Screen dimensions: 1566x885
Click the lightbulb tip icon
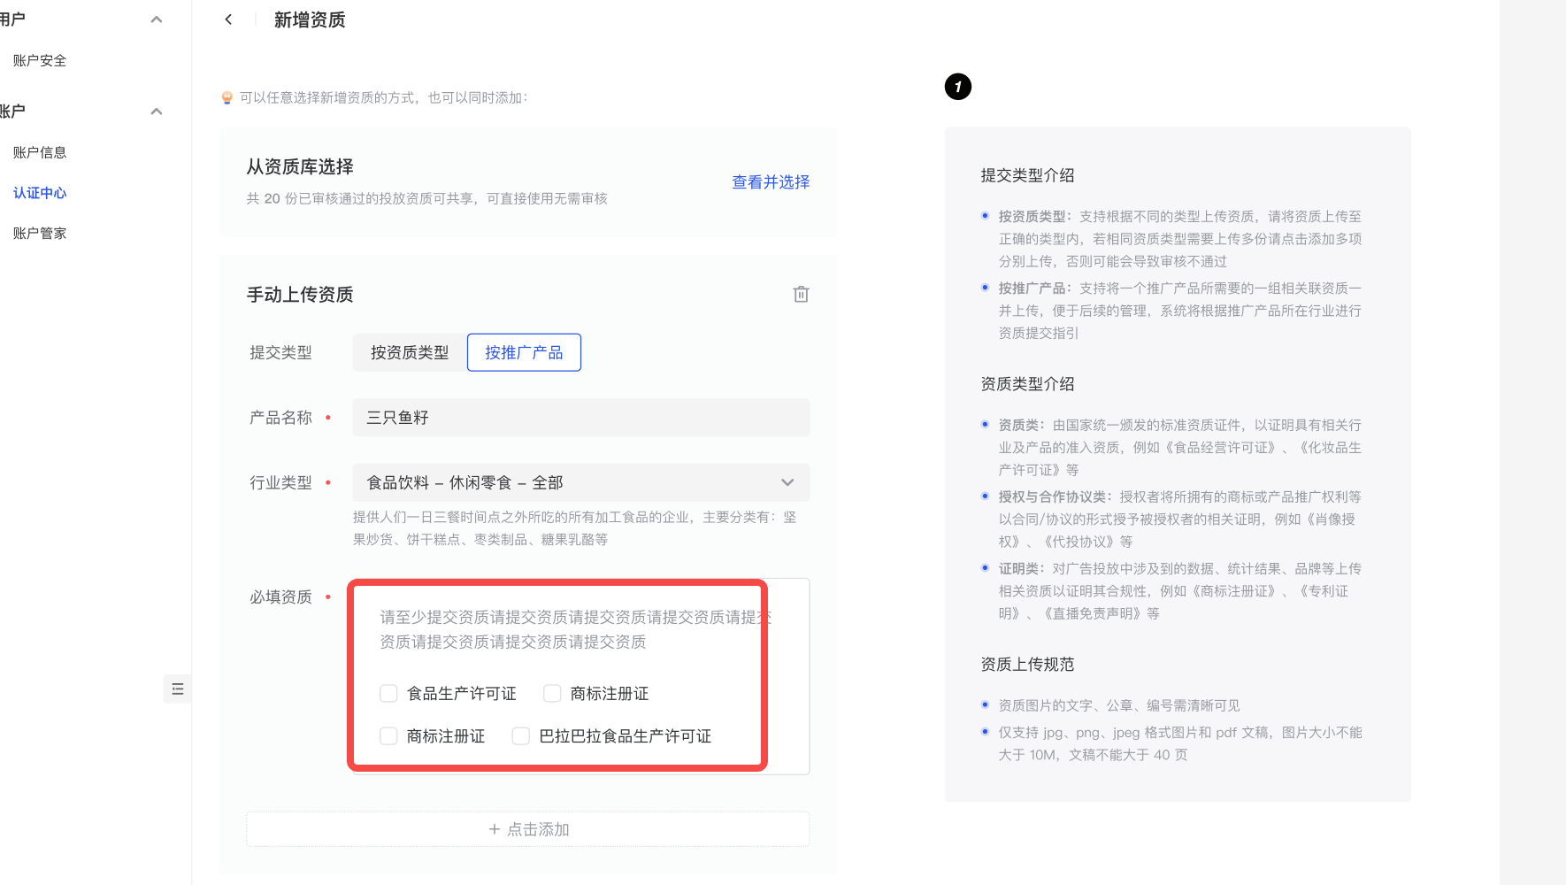[x=227, y=98]
